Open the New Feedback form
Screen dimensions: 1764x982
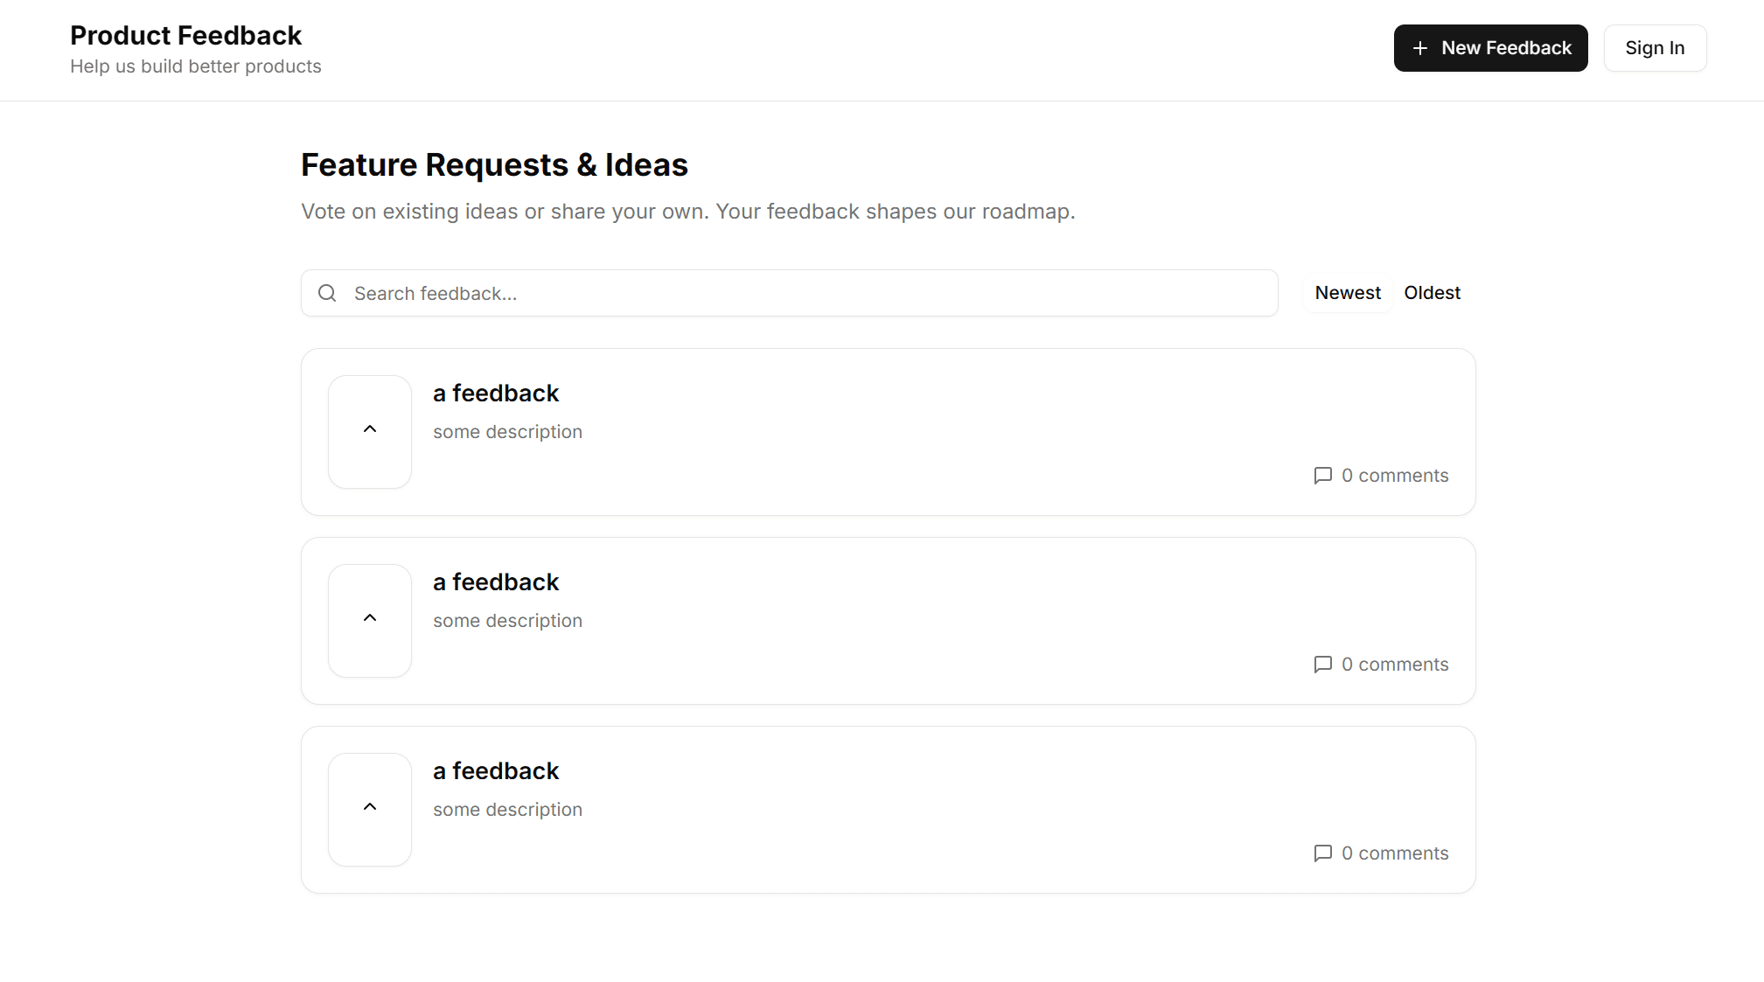click(x=1490, y=48)
